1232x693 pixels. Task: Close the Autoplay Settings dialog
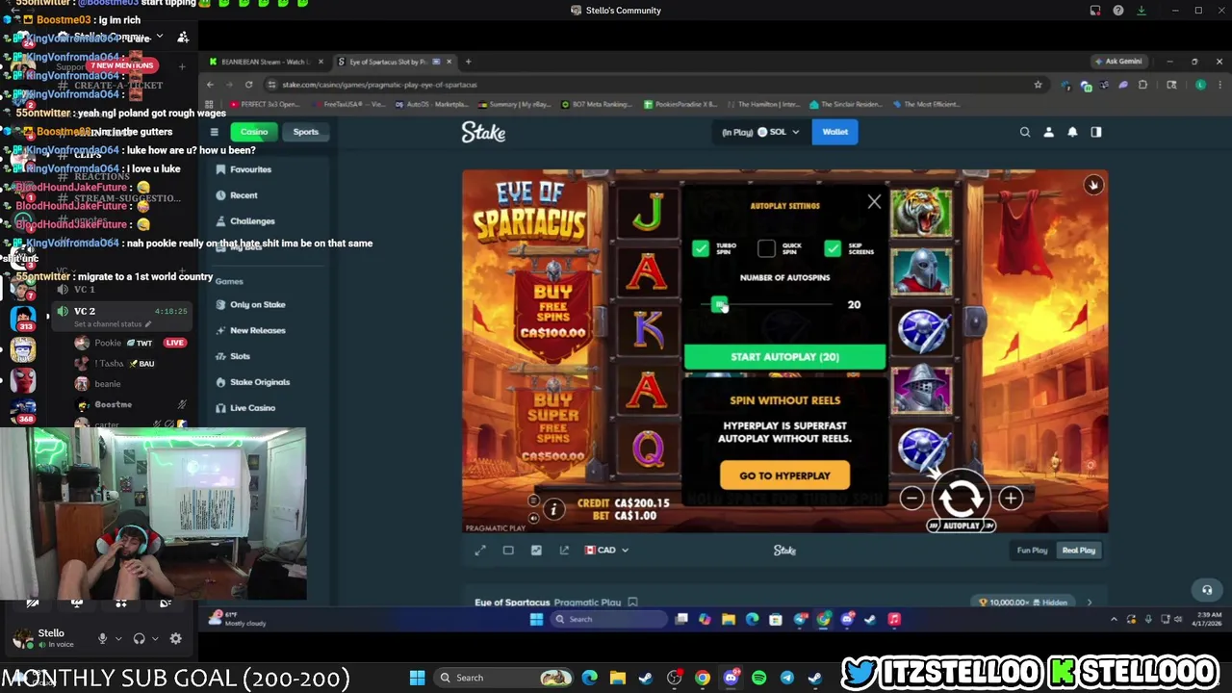coord(874,202)
